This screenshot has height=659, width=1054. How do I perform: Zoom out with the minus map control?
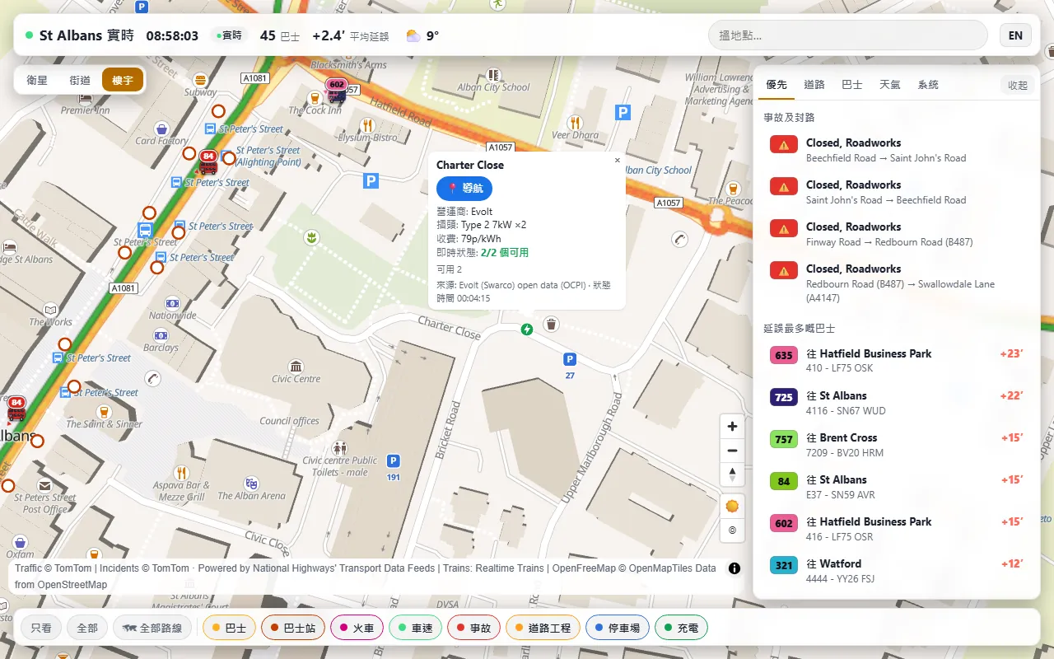[732, 451]
